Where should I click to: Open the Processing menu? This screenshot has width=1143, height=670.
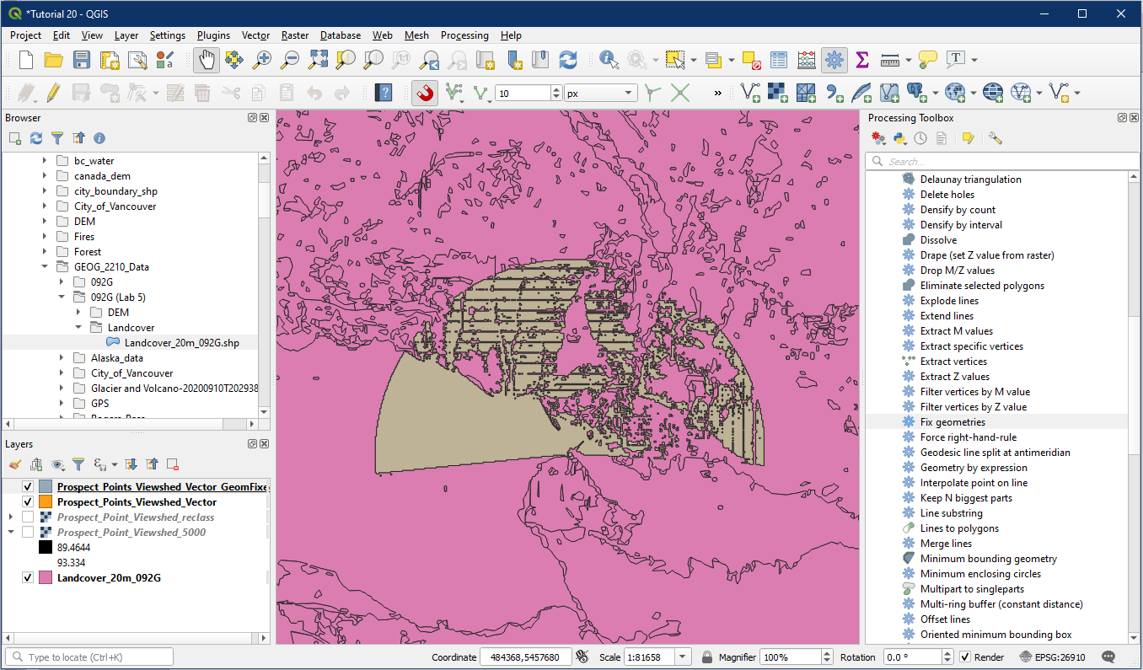[464, 35]
